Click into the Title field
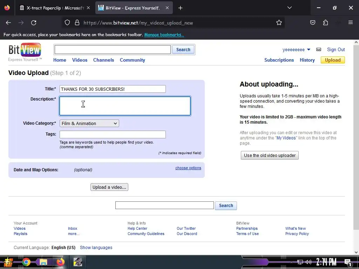Viewport: 359px width, 269px height. coord(113,89)
